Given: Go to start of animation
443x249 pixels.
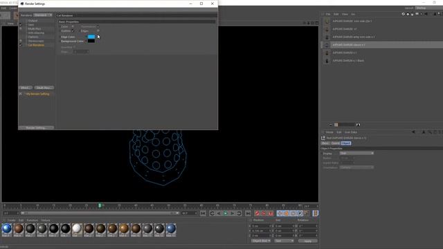Looking at the screenshot, I should [203, 214].
